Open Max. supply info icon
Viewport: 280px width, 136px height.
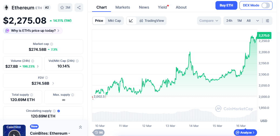pyautogui.click(x=73, y=95)
